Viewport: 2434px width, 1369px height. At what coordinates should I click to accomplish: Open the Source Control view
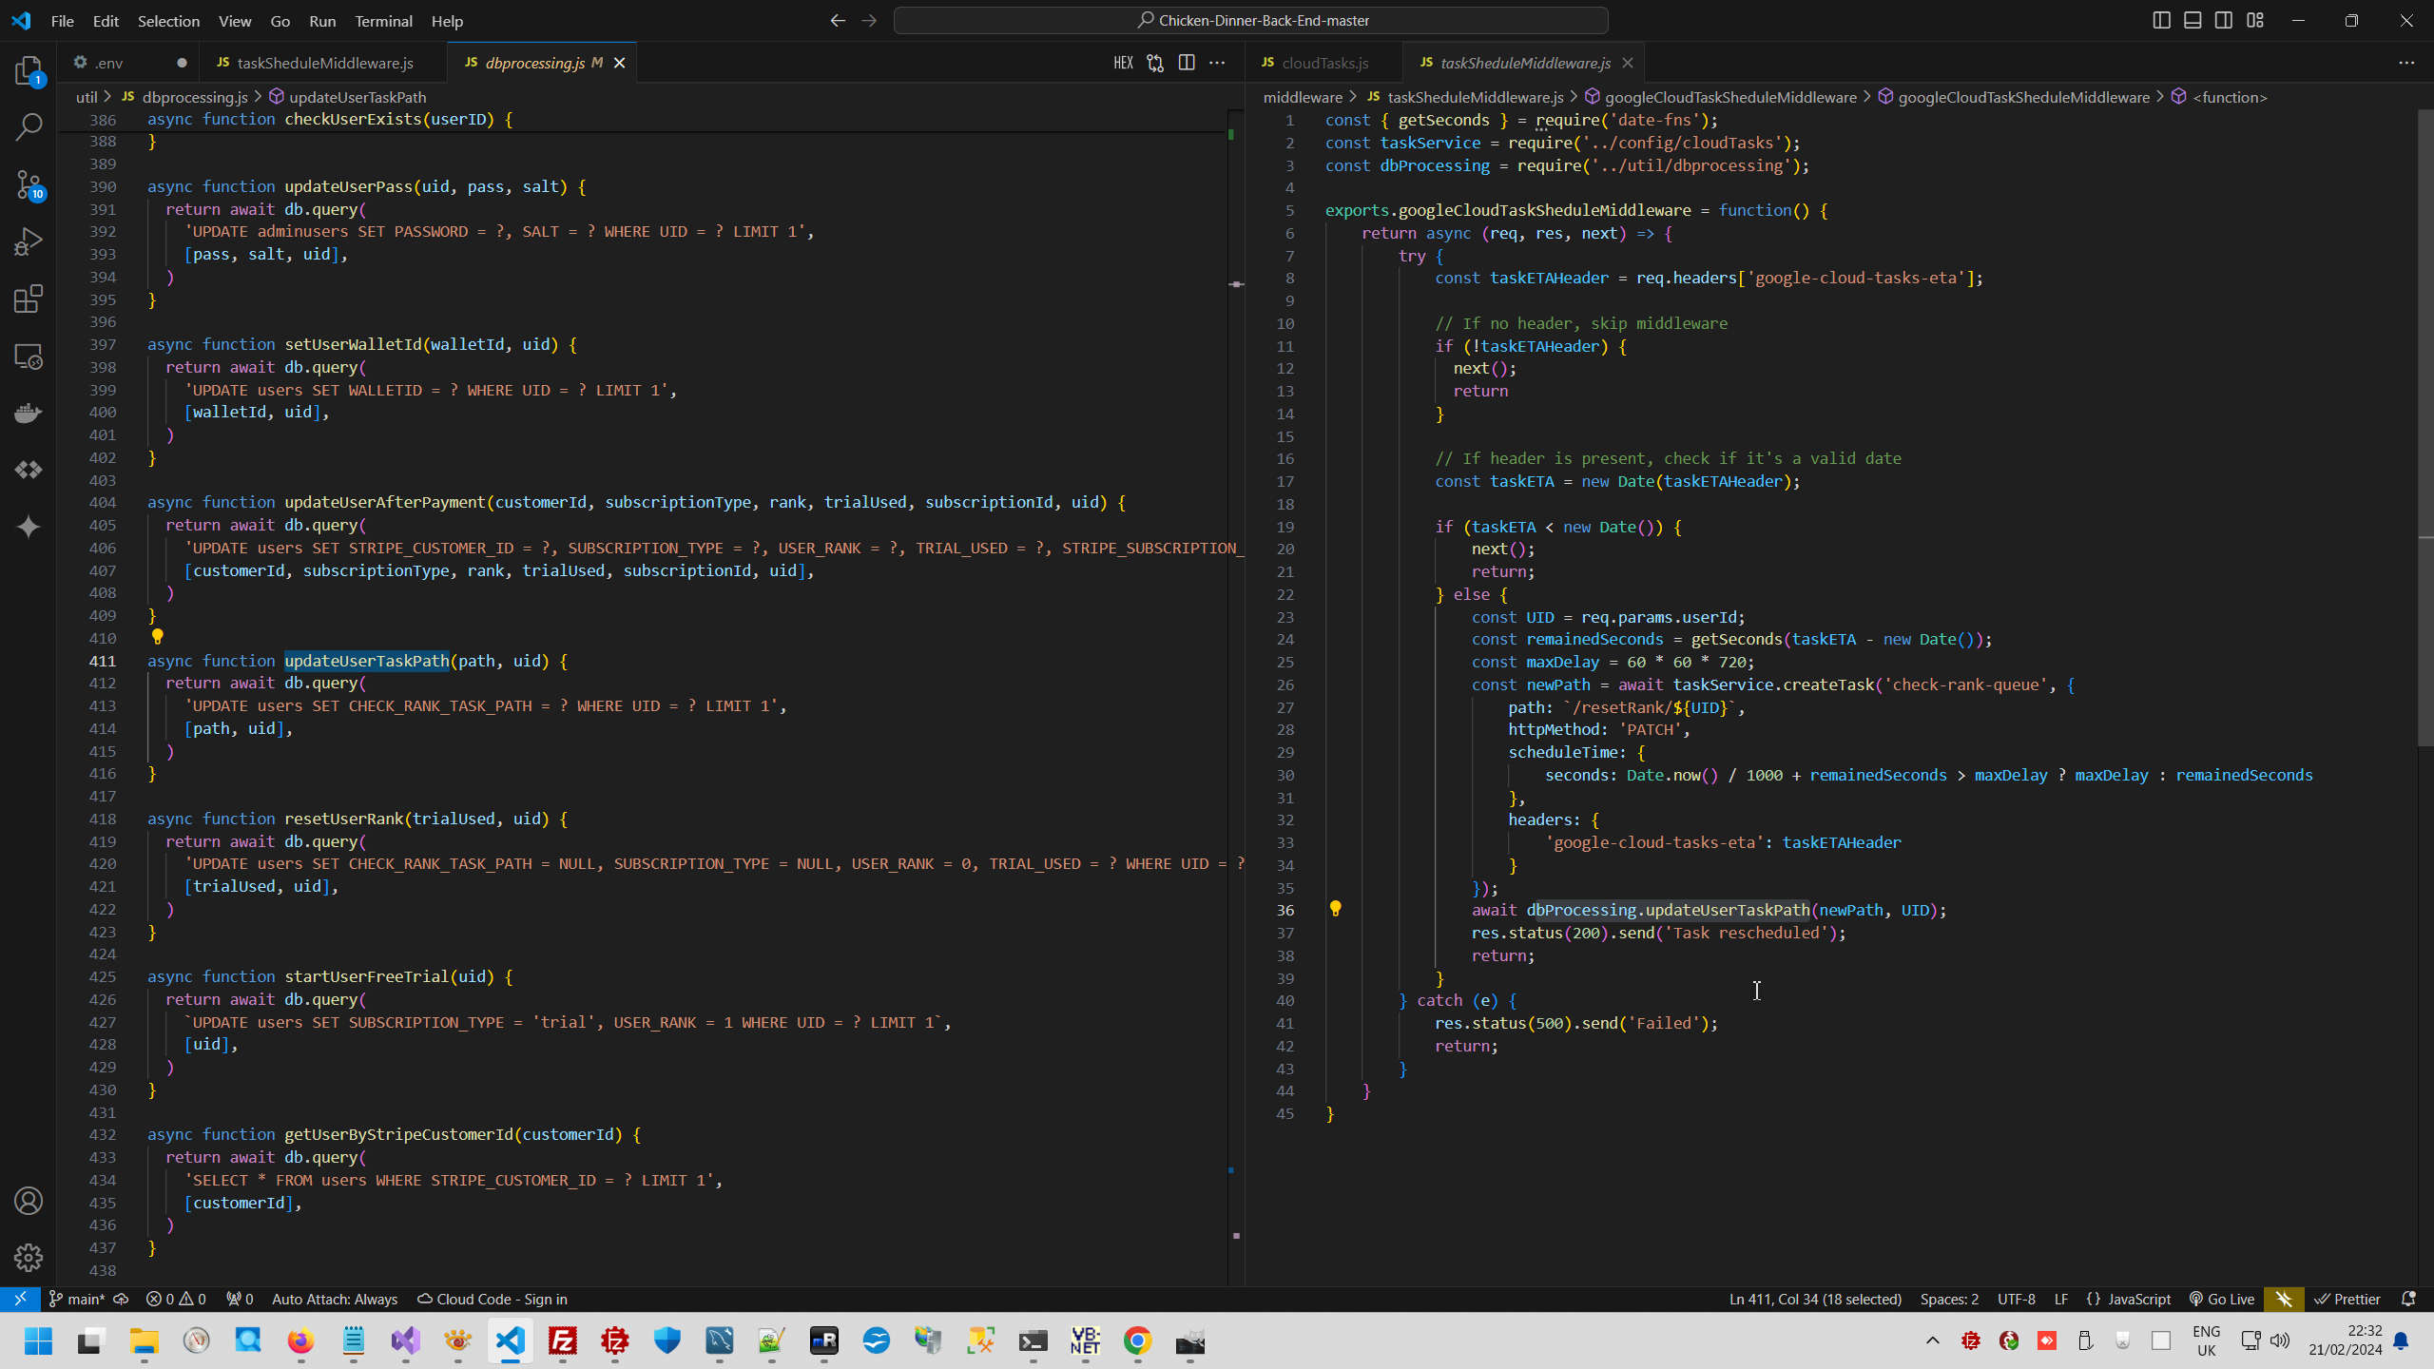[29, 184]
